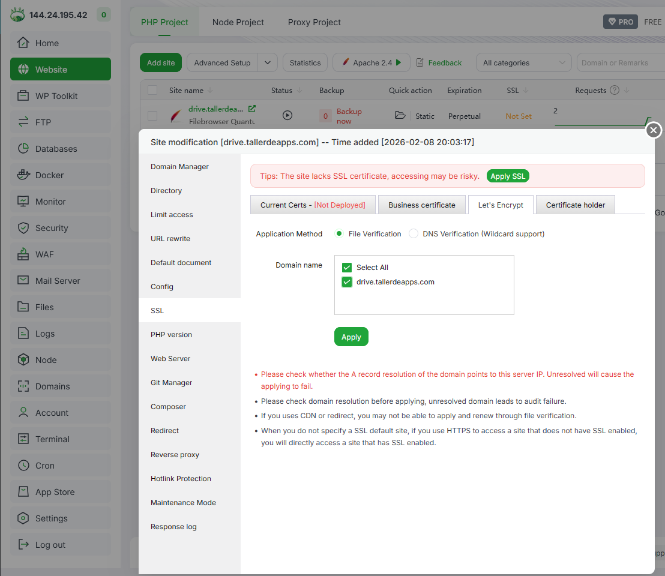
Task: Open the Apache 2.4 server menu
Action: pyautogui.click(x=372, y=63)
